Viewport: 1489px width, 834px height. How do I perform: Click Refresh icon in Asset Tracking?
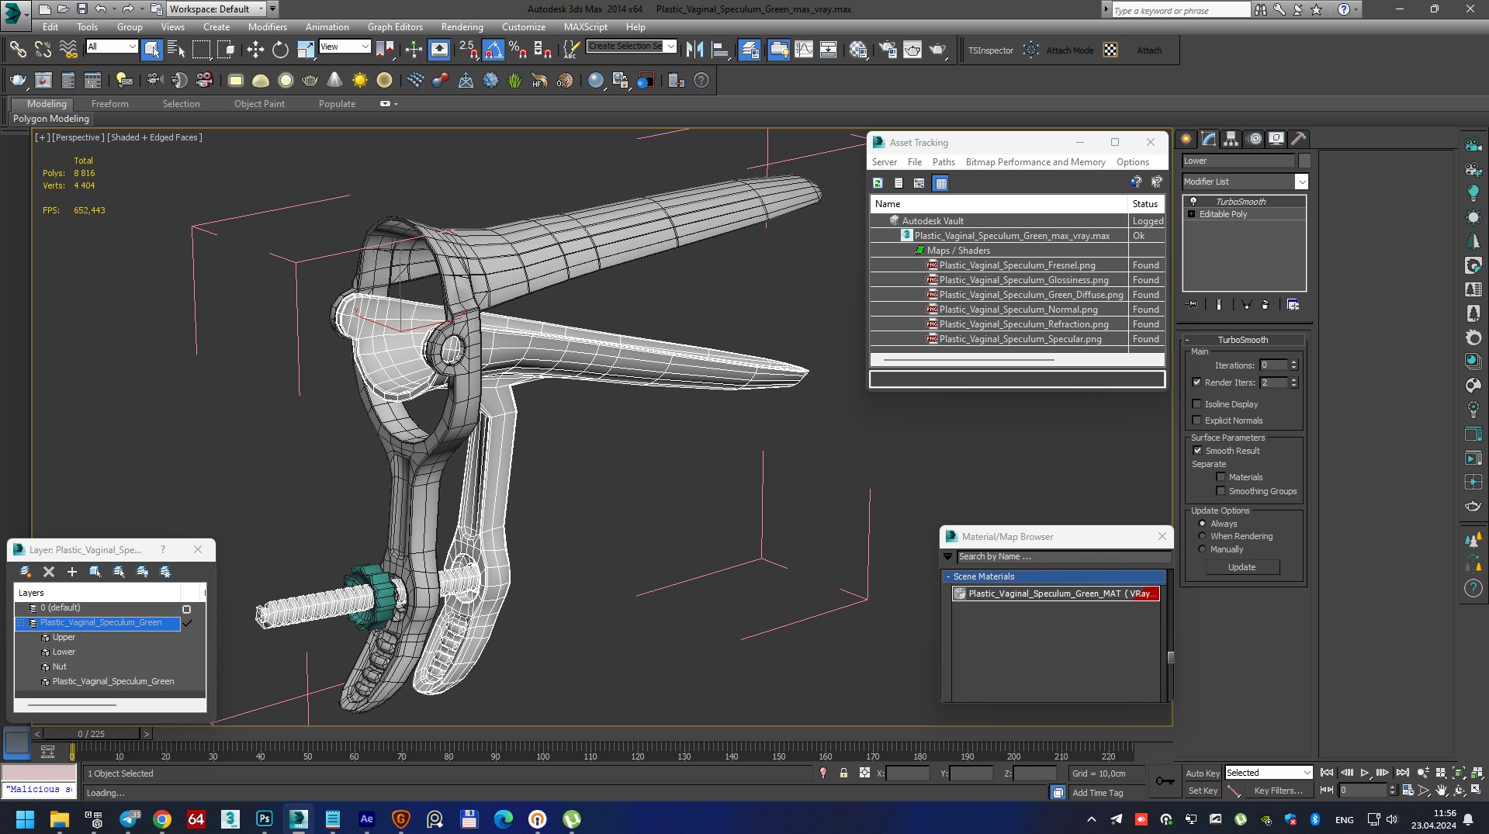878,183
